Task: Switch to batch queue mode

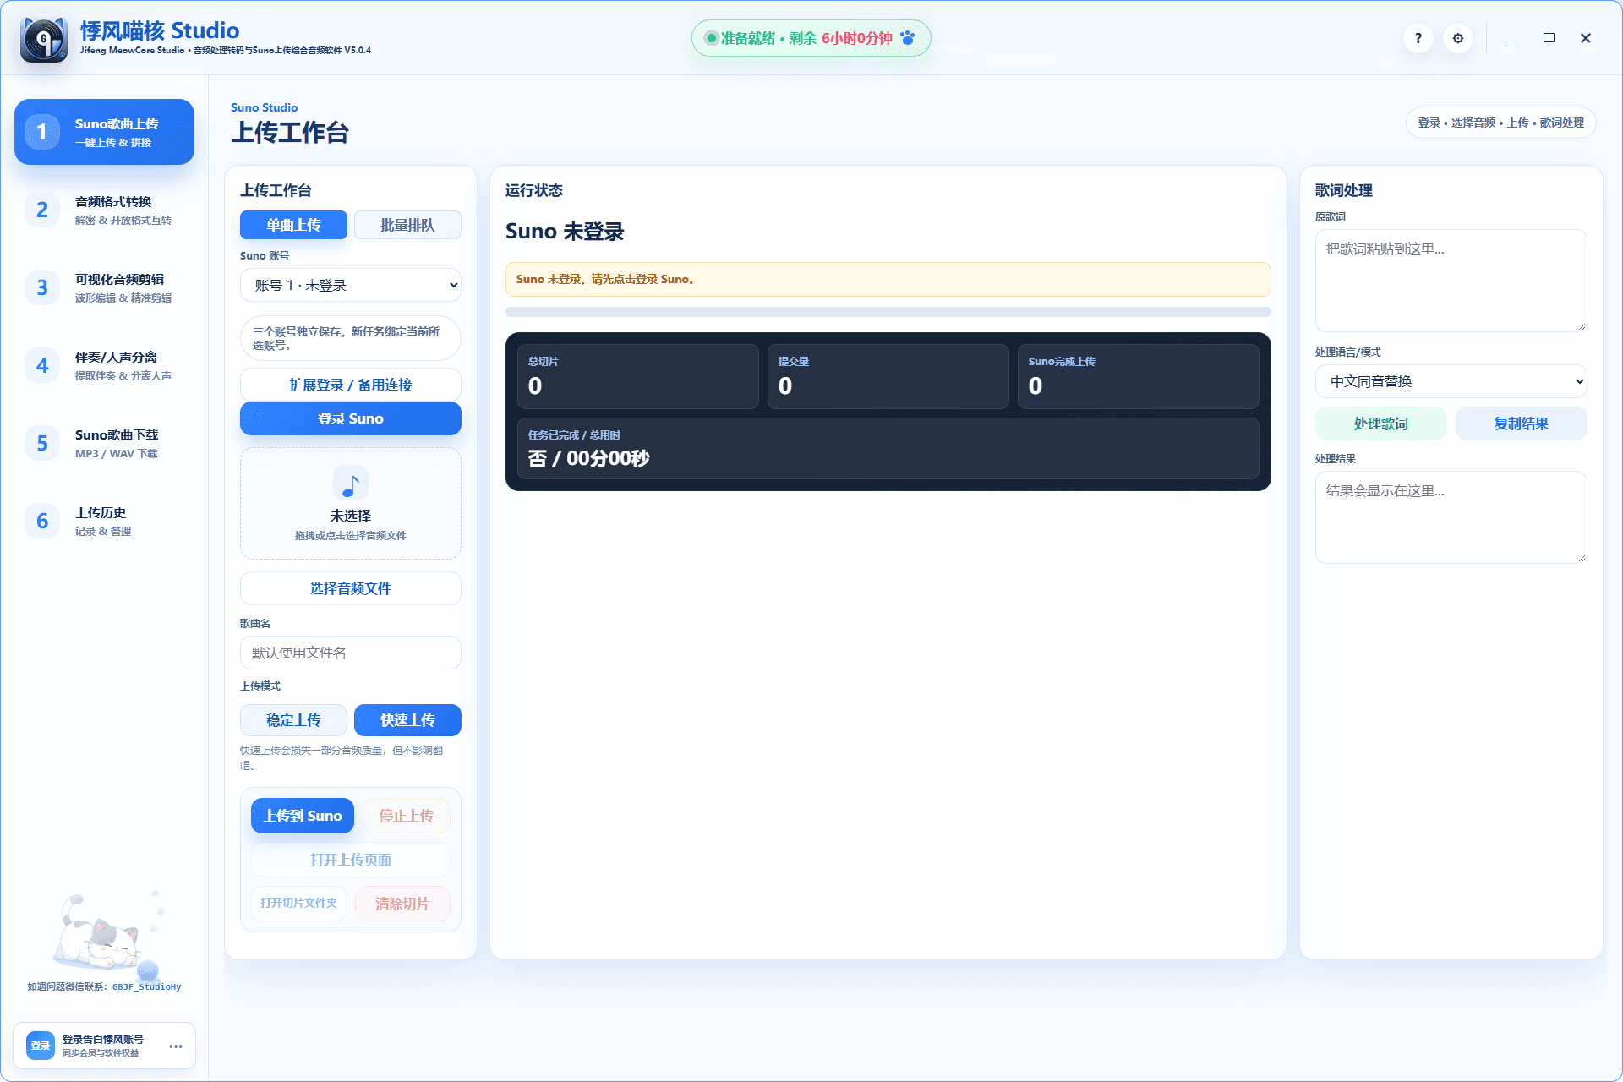Action: (407, 225)
